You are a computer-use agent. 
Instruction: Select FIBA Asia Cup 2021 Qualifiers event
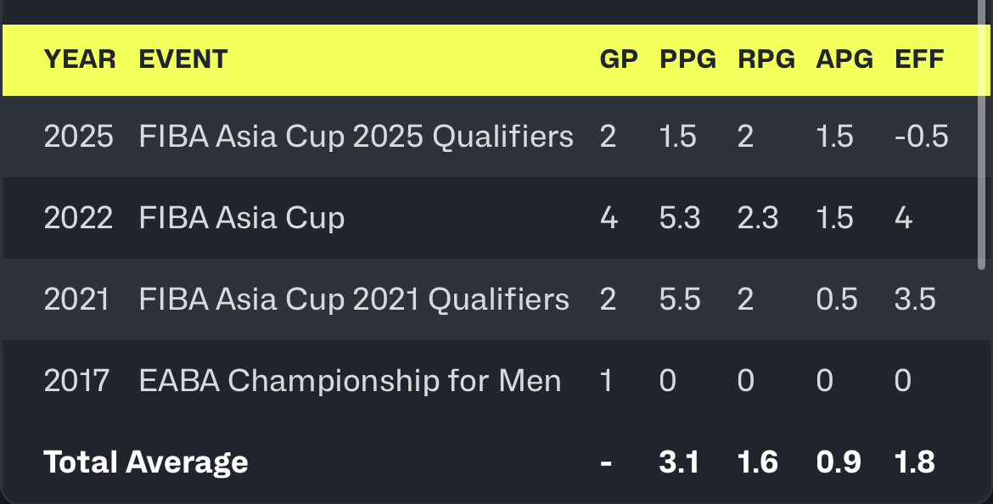354,300
